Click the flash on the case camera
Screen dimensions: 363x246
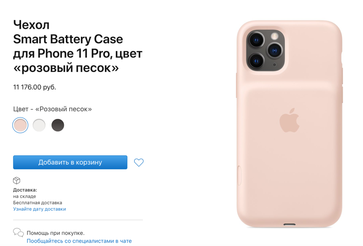[x=275, y=36]
